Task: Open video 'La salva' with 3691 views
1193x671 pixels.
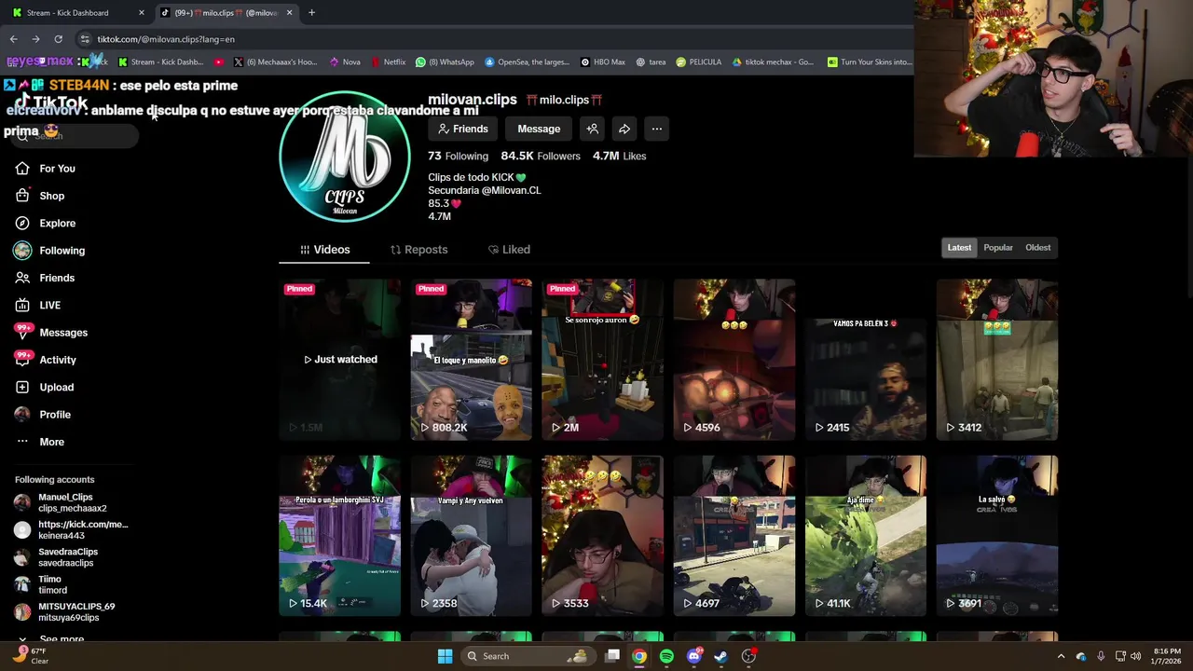Action: click(997, 536)
